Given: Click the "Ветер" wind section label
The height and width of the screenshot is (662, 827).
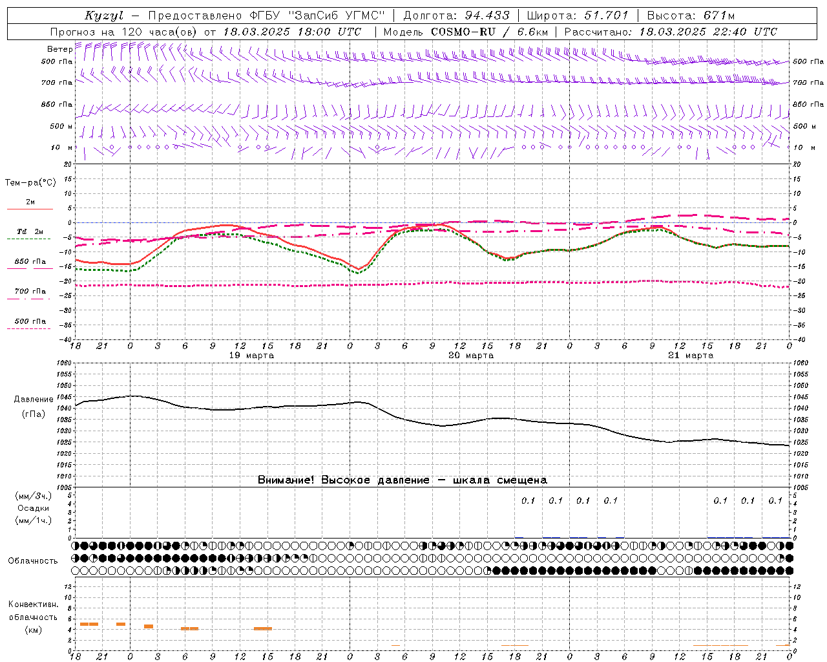Looking at the screenshot, I should [59, 49].
